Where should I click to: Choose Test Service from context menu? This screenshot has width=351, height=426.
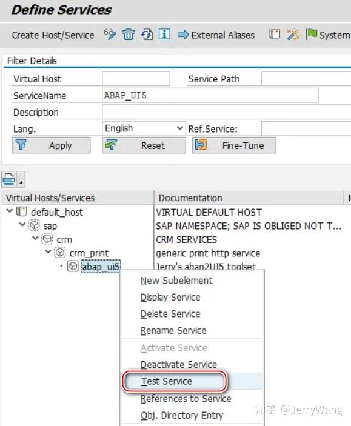click(166, 381)
